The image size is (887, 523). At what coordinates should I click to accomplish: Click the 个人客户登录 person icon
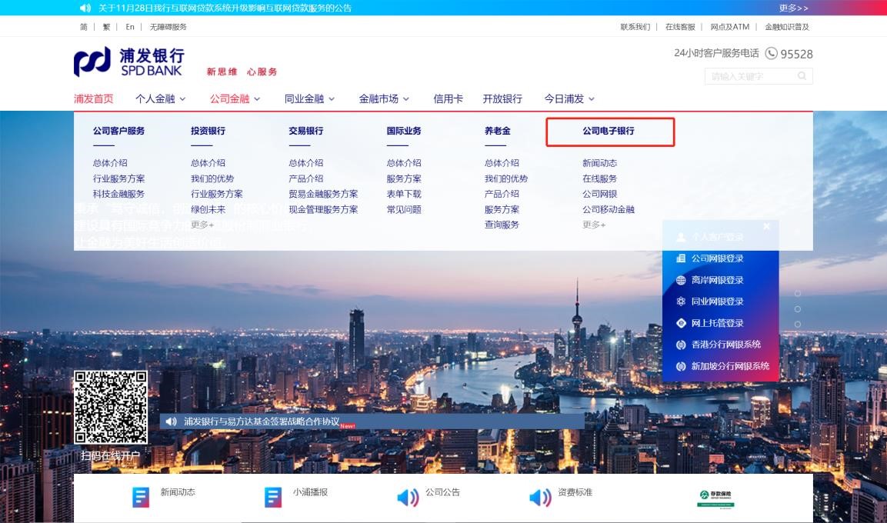tap(681, 237)
